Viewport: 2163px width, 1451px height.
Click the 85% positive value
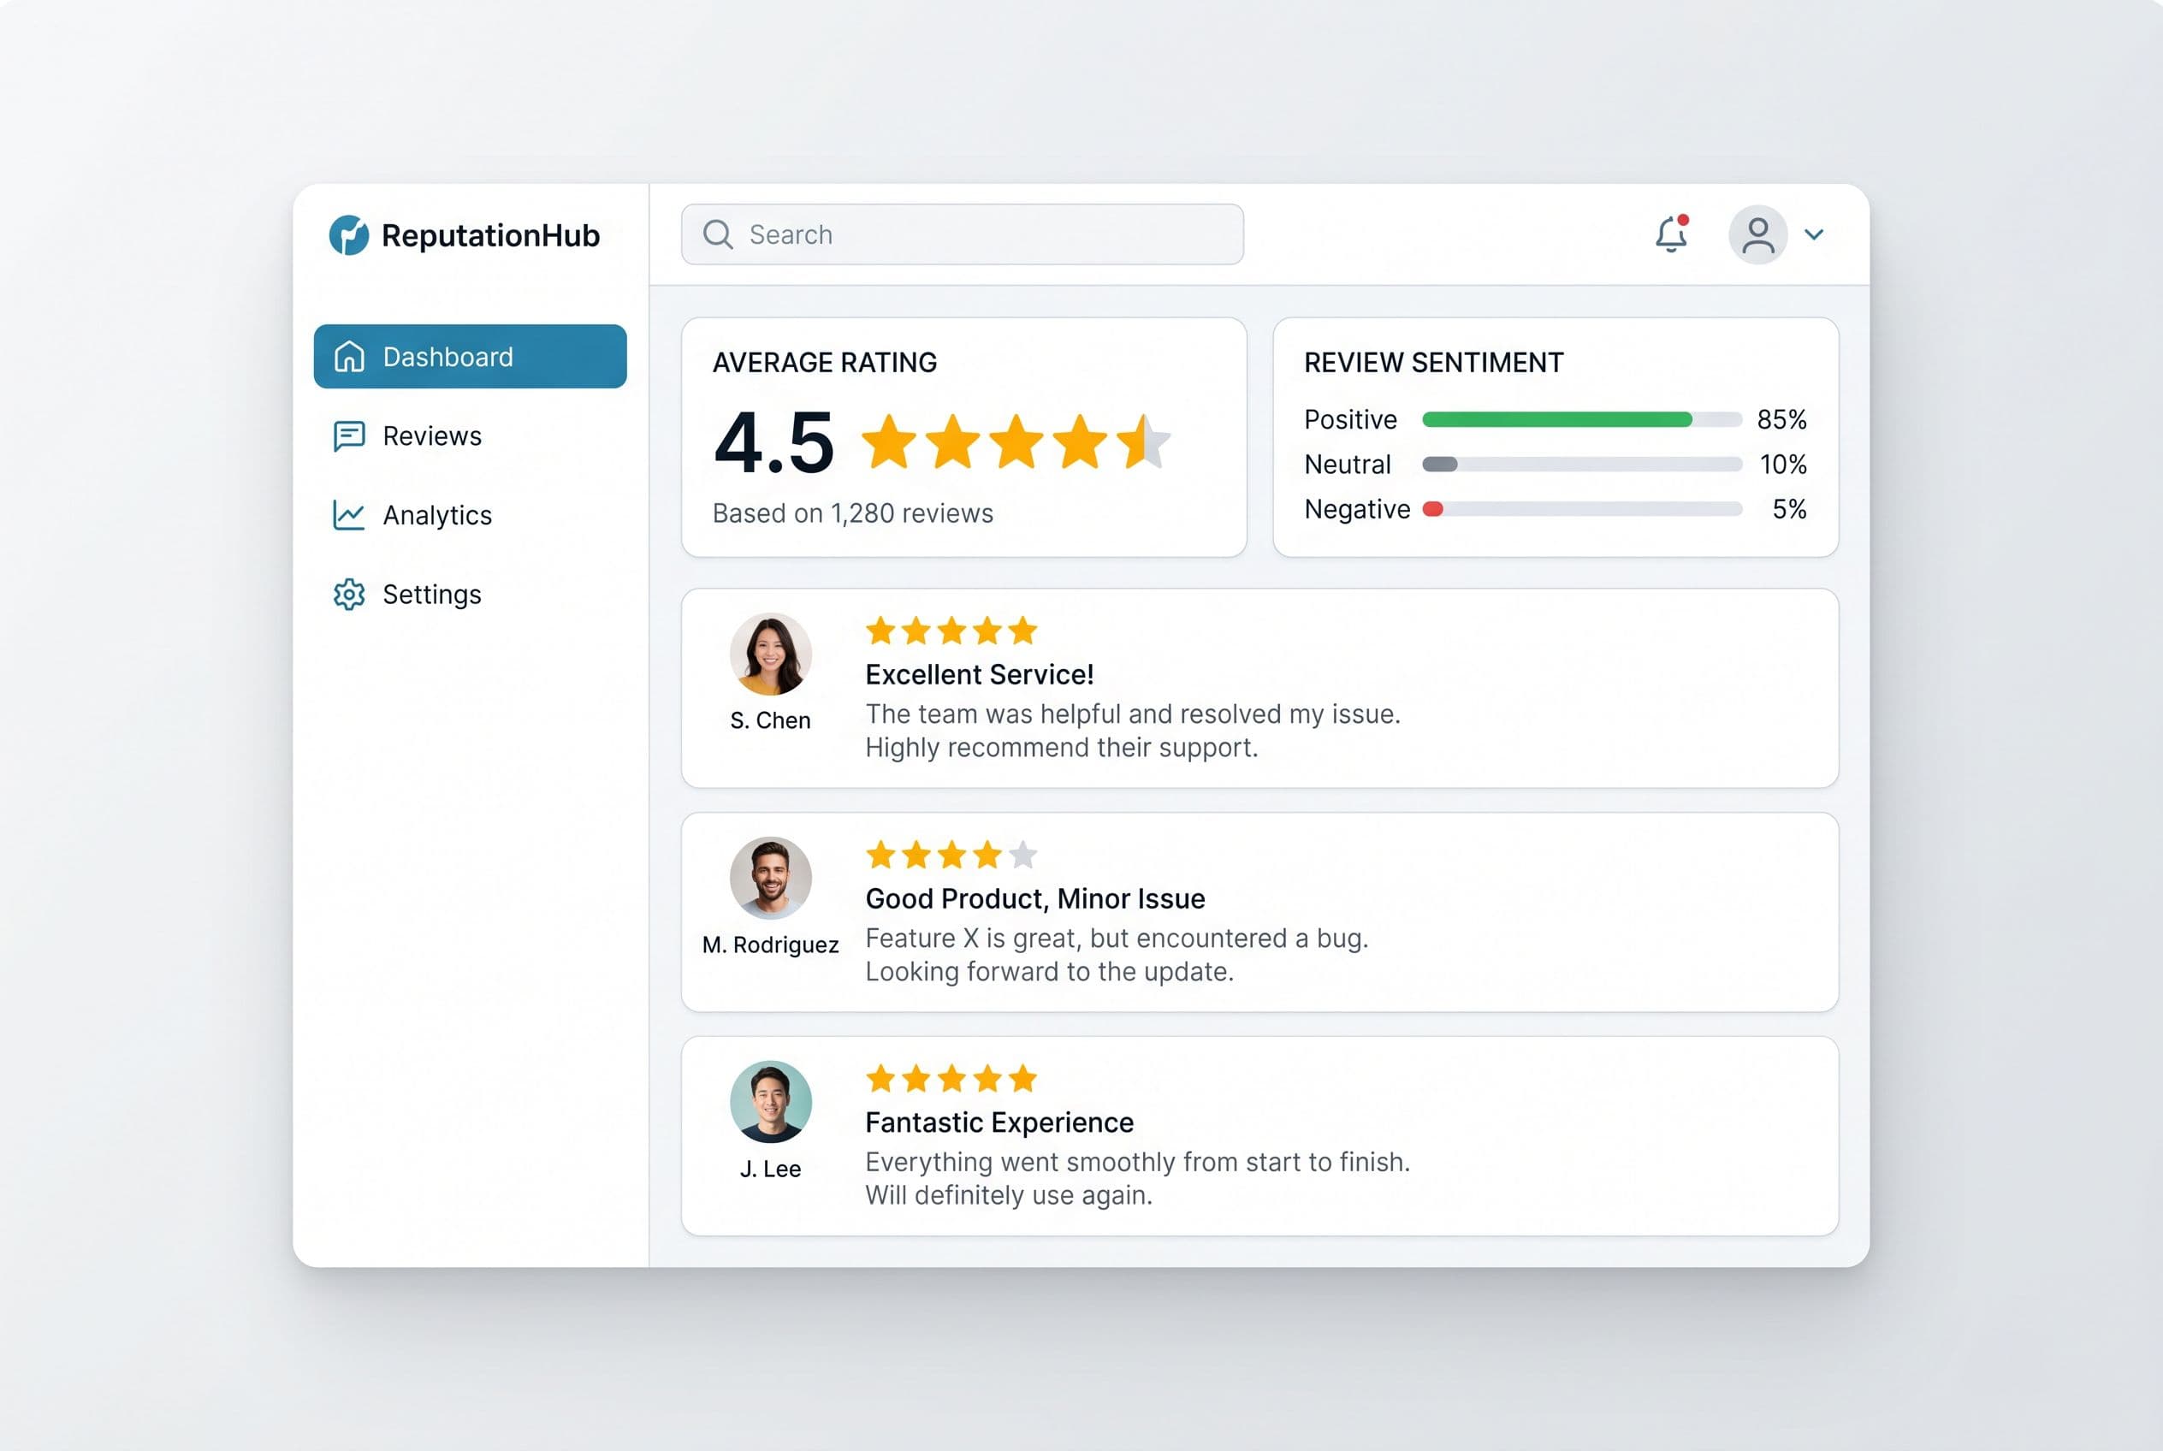pos(1781,420)
